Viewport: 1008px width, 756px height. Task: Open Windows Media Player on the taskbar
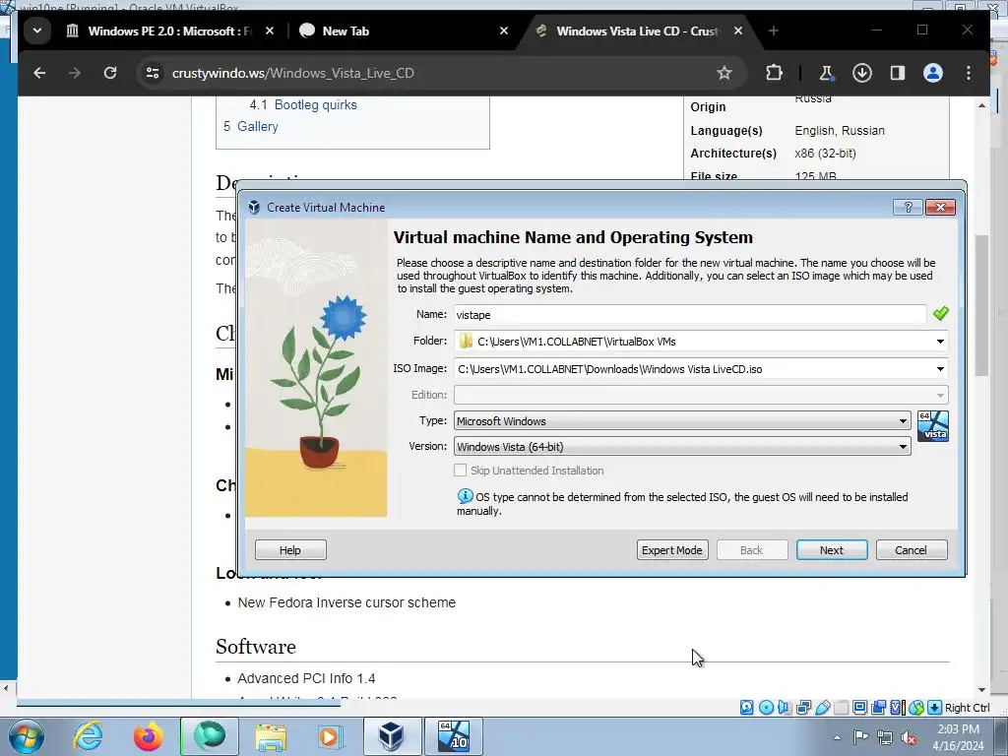click(331, 736)
